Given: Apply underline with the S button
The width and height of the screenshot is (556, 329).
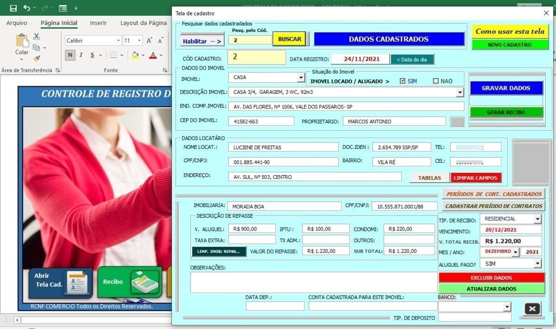Looking at the screenshot, I should pos(93,55).
